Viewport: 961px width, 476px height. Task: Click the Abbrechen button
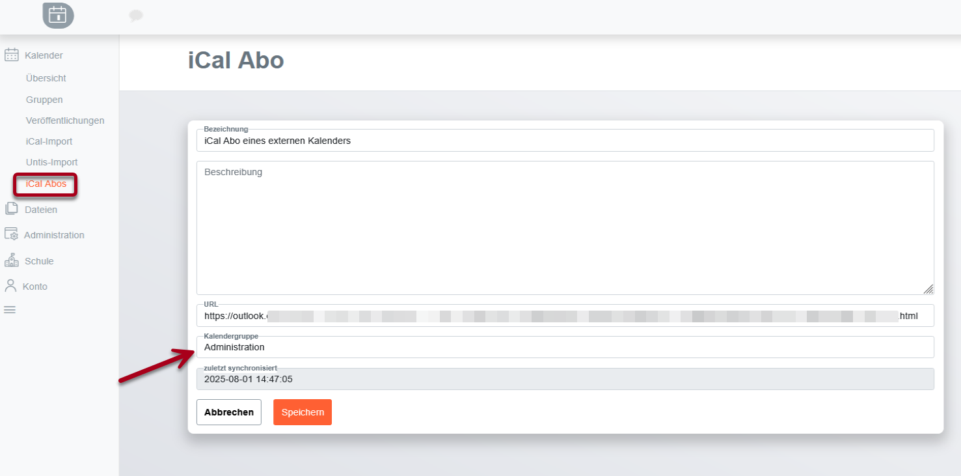229,412
